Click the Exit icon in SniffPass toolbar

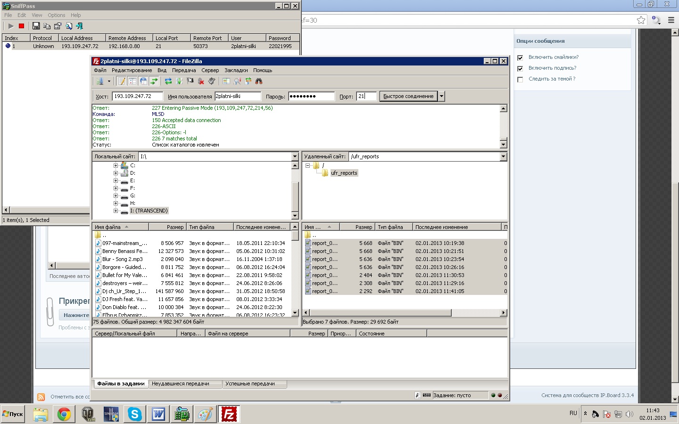tap(79, 26)
